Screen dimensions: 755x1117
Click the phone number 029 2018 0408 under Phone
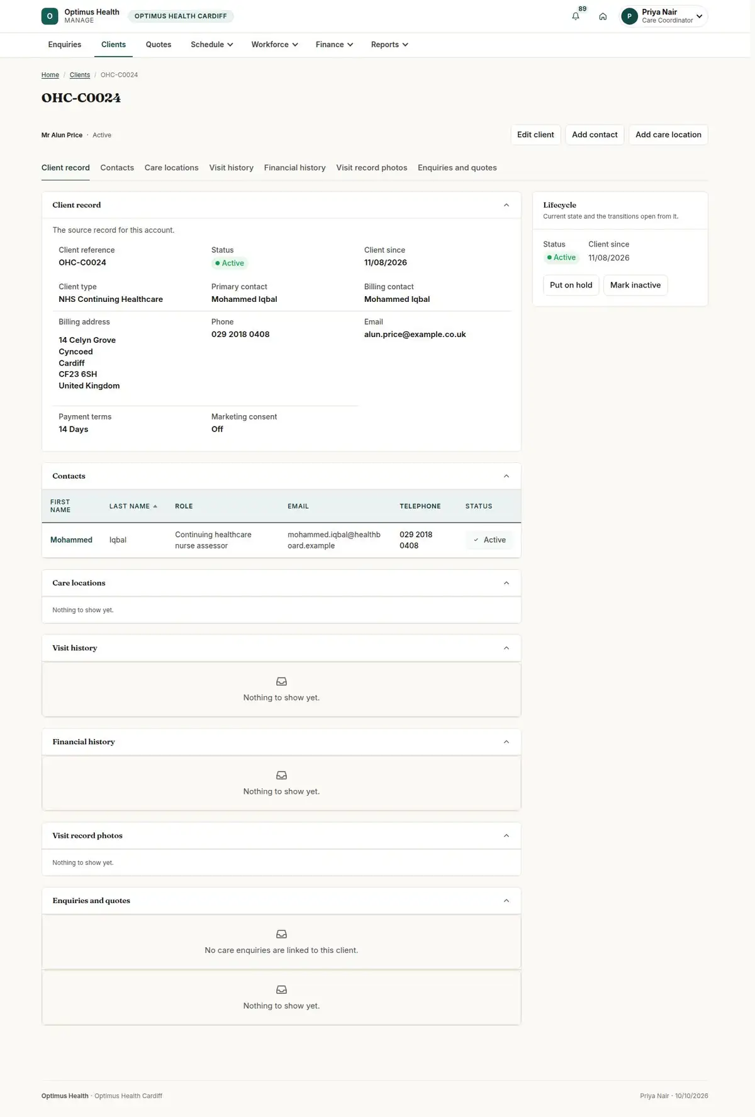[x=240, y=335]
